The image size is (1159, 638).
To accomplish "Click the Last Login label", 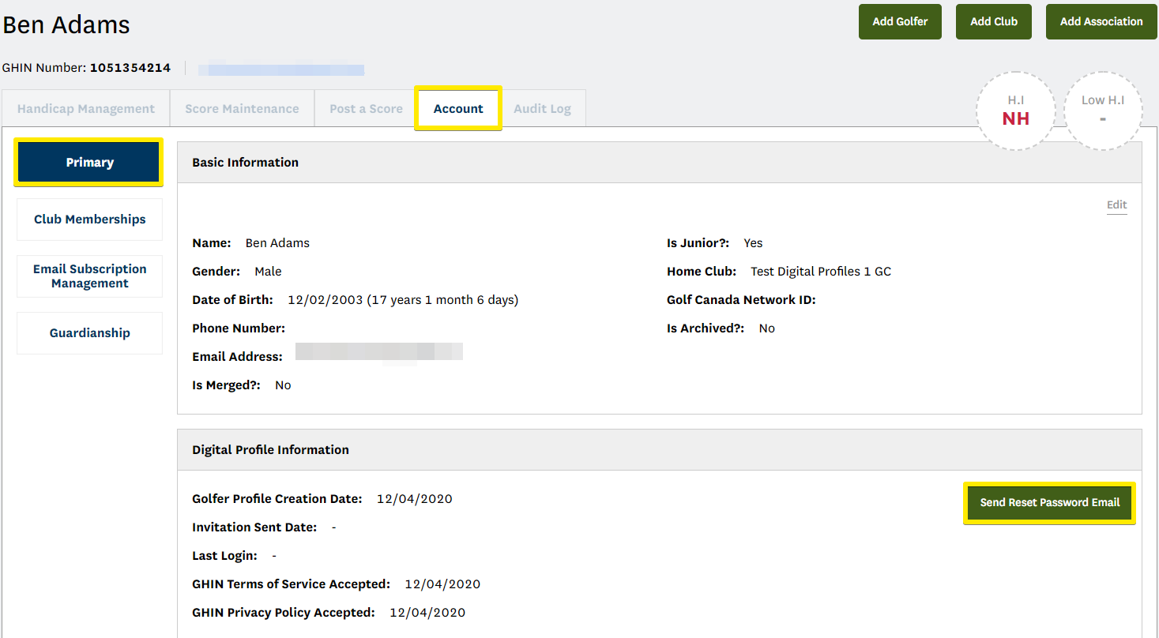I will 224,555.
